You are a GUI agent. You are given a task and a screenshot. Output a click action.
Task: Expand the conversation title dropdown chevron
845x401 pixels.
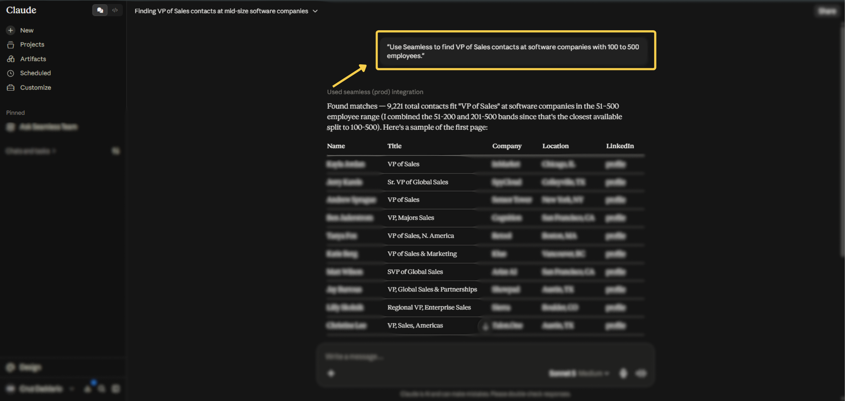coord(315,11)
